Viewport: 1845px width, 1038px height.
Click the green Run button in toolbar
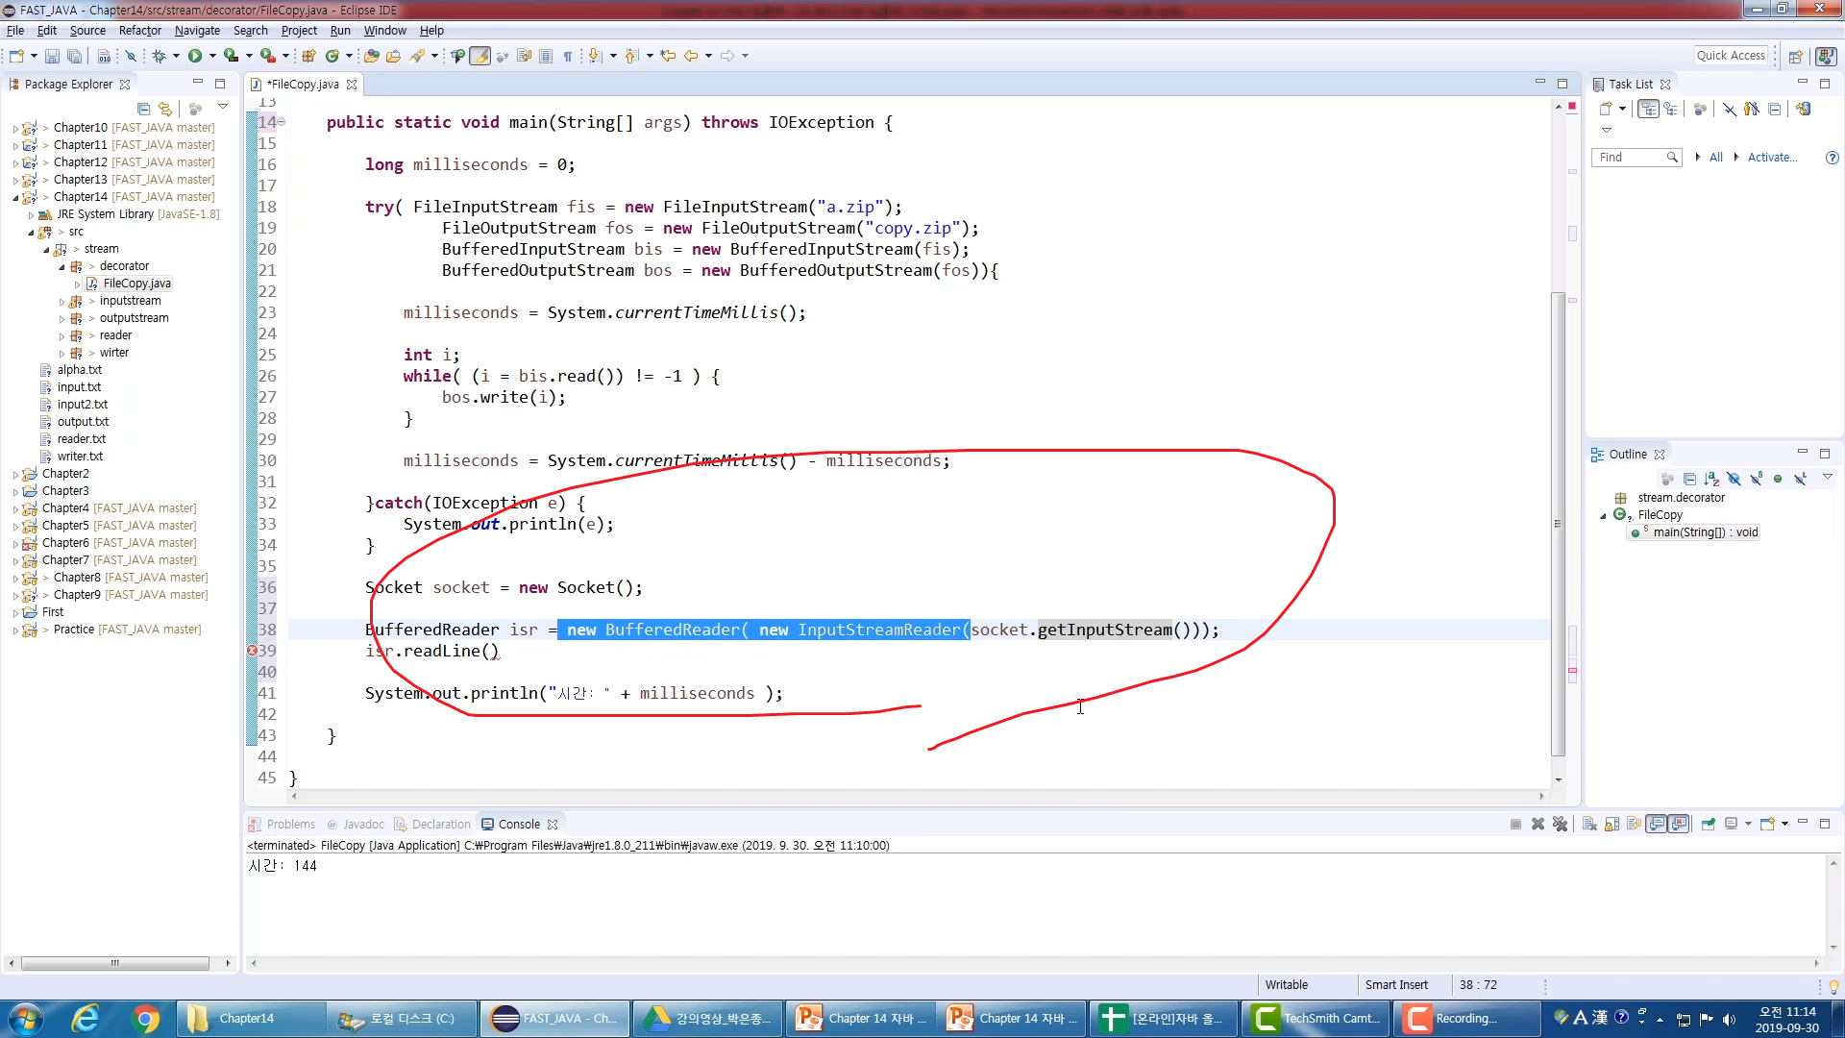point(195,56)
